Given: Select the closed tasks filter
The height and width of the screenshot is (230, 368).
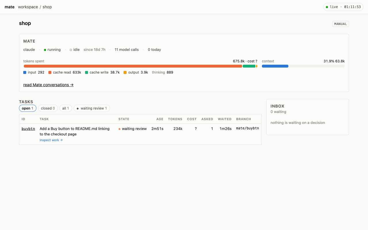Looking at the screenshot, I should pos(48,108).
